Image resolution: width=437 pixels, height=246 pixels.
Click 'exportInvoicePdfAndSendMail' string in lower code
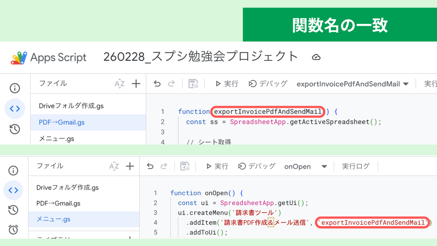point(373,222)
